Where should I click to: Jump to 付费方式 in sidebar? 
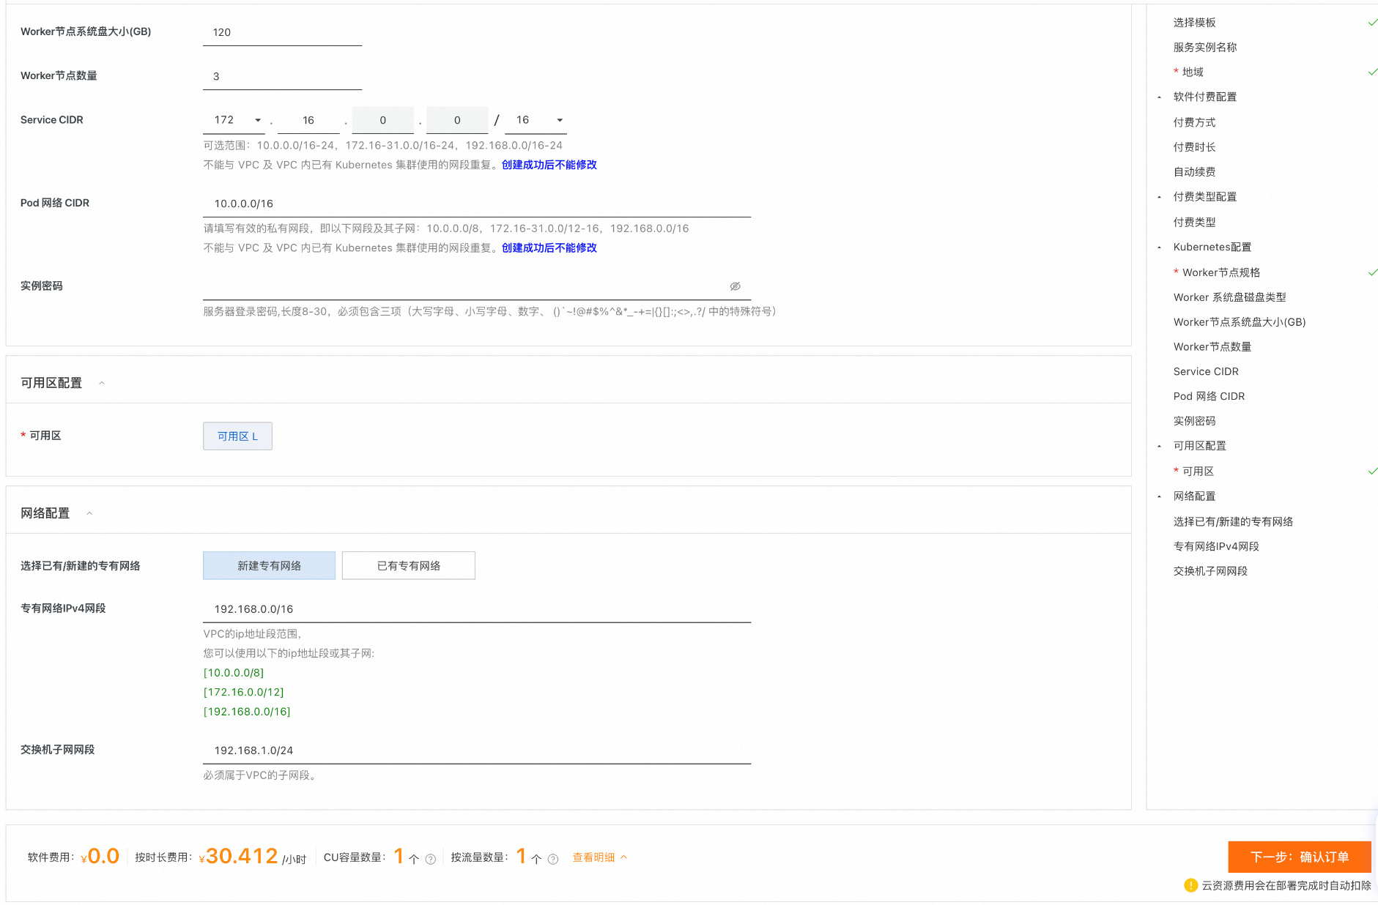pos(1194,122)
